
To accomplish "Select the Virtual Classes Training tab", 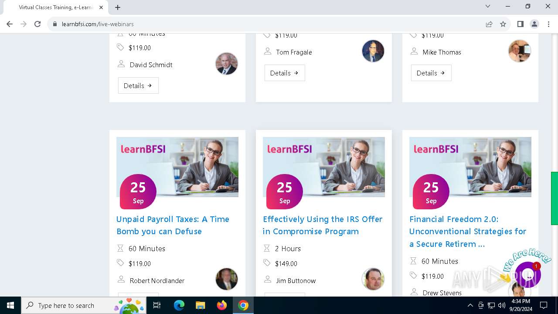I will pos(55,7).
